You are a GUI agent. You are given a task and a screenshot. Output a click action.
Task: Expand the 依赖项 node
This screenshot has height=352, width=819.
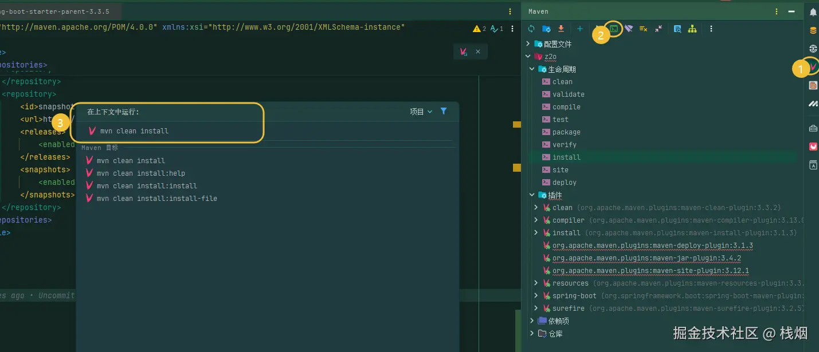[532, 321]
